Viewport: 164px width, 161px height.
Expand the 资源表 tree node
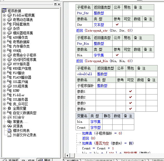point(4,126)
